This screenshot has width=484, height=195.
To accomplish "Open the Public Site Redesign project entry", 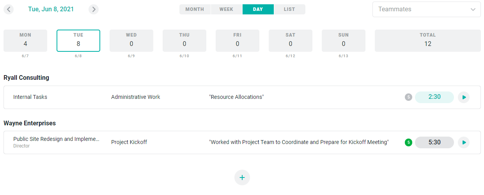I will point(56,139).
